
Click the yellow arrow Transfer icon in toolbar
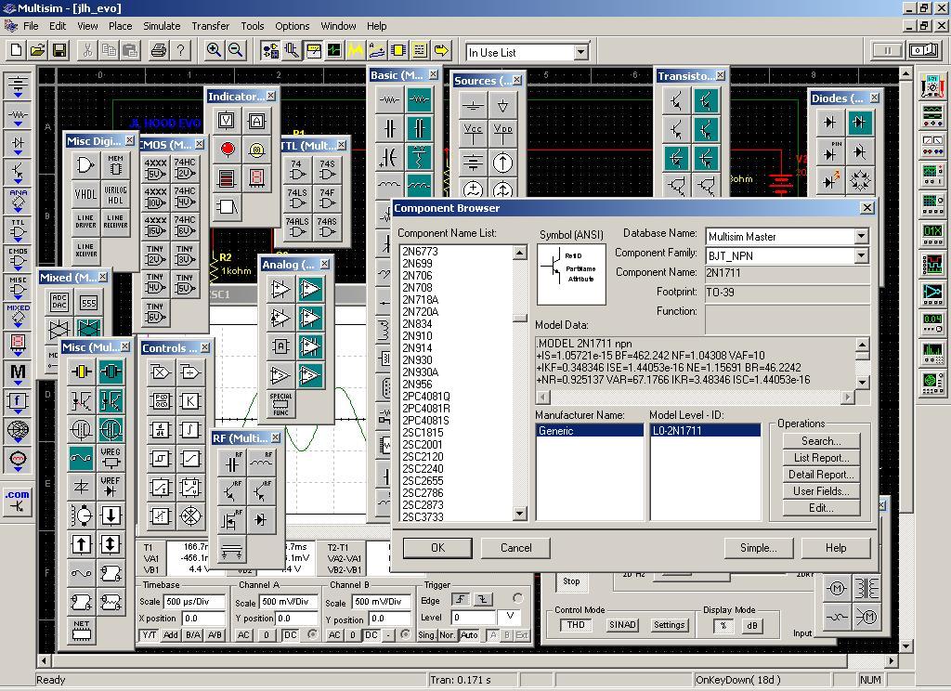(x=441, y=50)
